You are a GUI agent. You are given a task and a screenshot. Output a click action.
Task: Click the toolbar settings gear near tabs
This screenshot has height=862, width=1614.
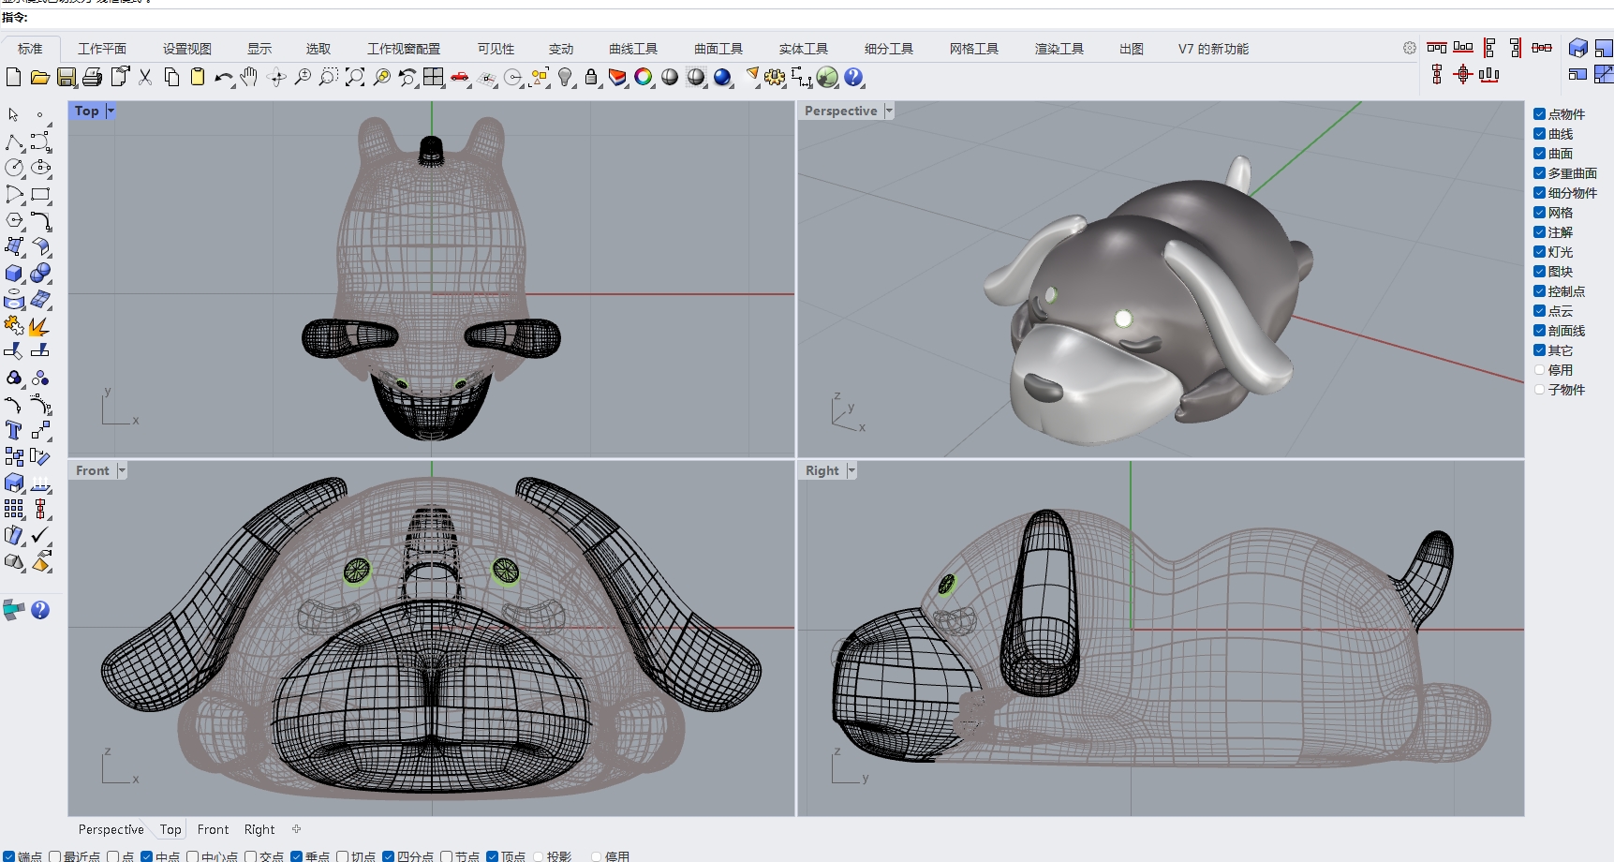[x=1410, y=48]
